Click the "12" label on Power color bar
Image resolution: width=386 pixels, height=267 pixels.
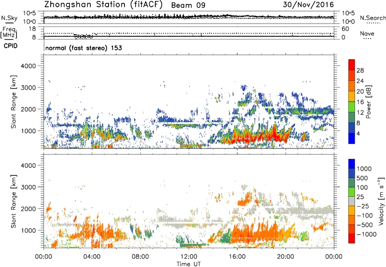click(360, 113)
